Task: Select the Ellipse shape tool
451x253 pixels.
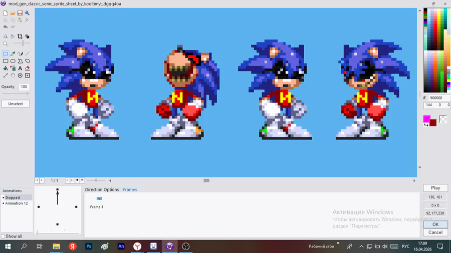Action: point(13,61)
